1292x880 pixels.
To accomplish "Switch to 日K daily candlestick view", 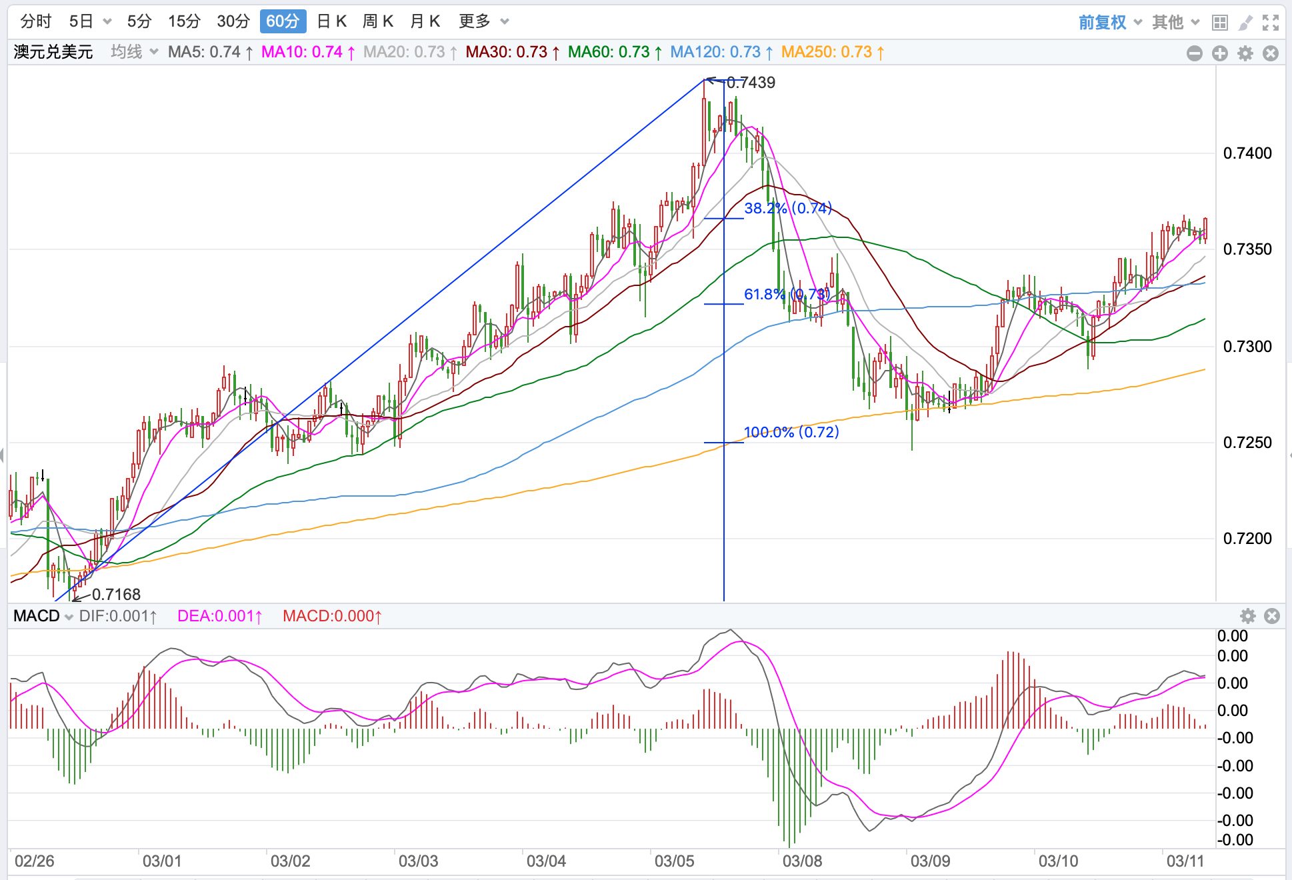I will [x=332, y=21].
